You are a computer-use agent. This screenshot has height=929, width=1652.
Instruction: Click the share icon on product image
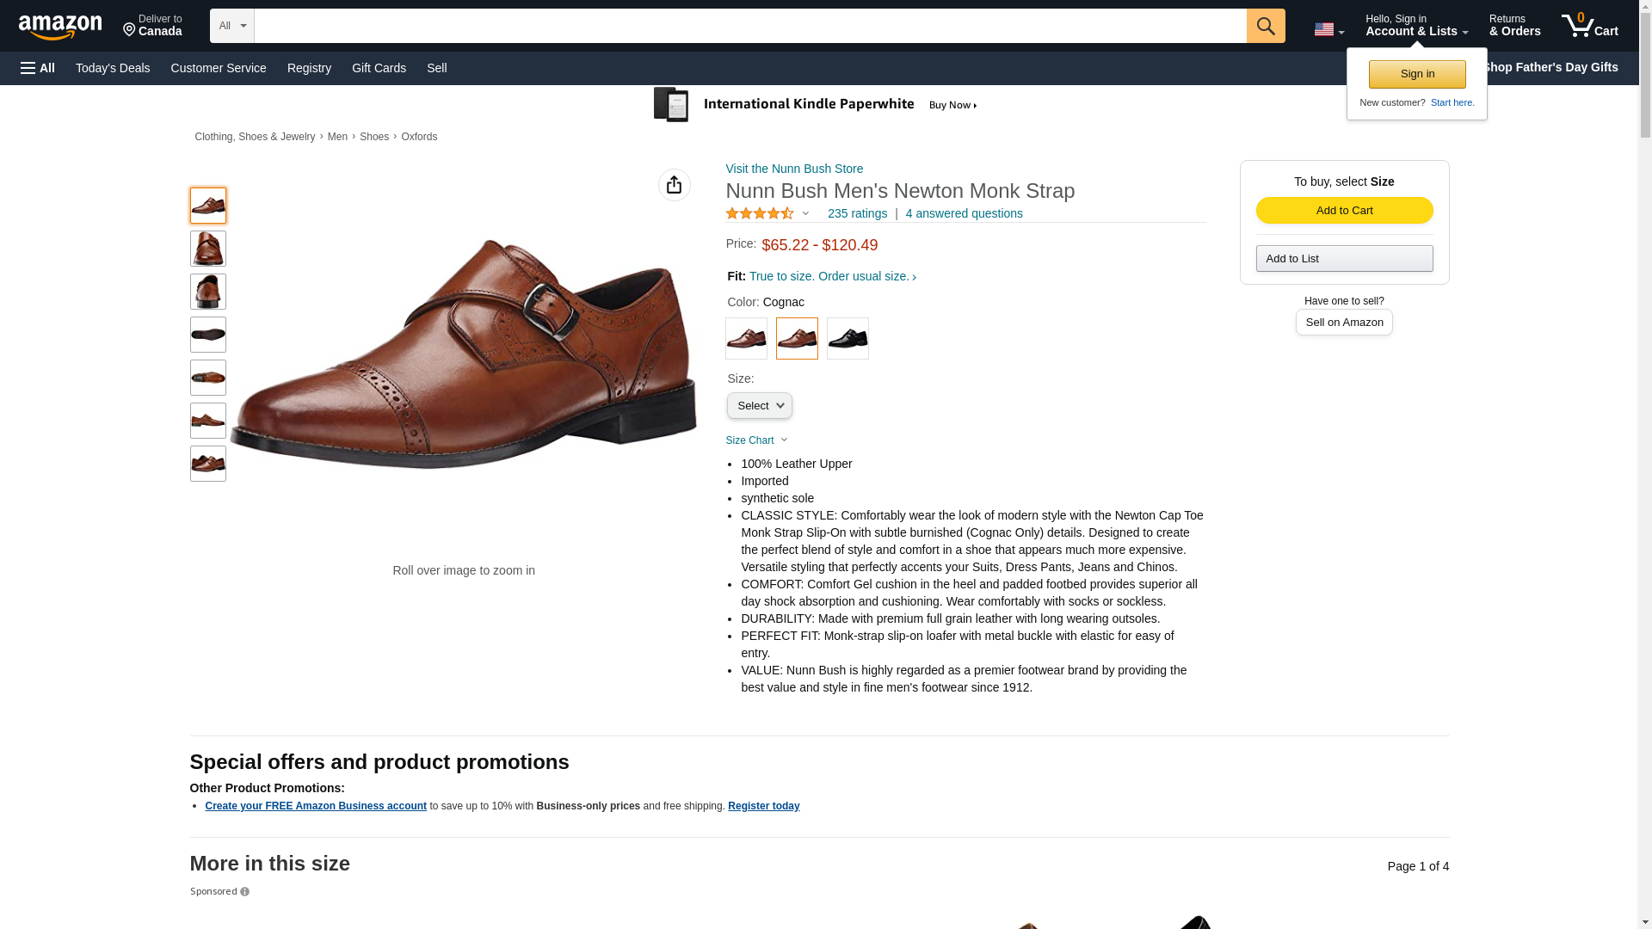coord(674,185)
